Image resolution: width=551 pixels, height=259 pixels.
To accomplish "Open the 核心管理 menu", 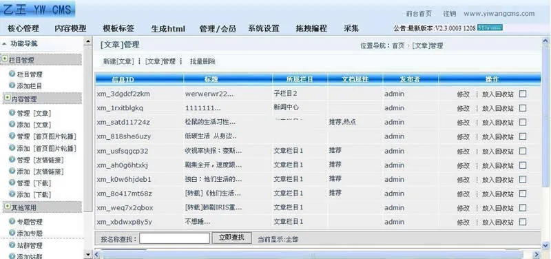I will tap(23, 28).
